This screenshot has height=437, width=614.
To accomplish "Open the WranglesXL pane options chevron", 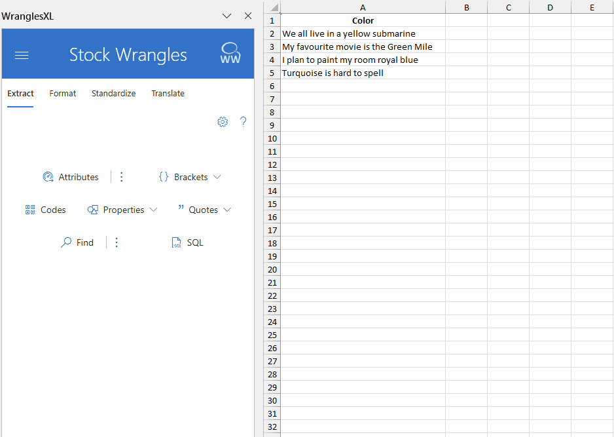I will (x=226, y=16).
